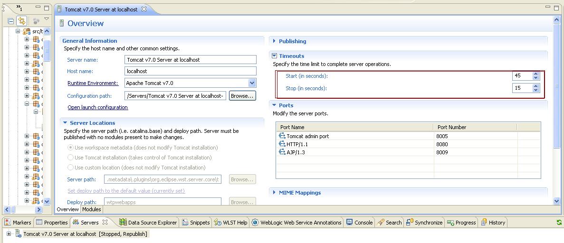
Task: Click the Start timeout value field
Action: [x=523, y=76]
